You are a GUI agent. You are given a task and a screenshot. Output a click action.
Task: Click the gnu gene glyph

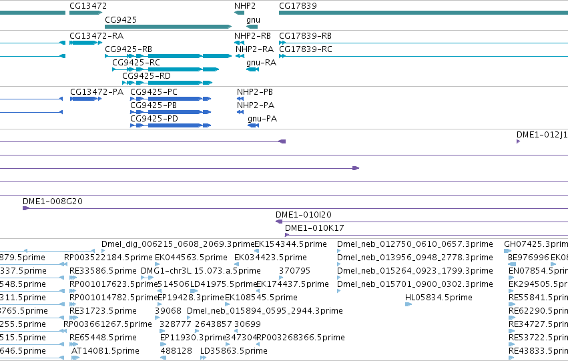252,27
